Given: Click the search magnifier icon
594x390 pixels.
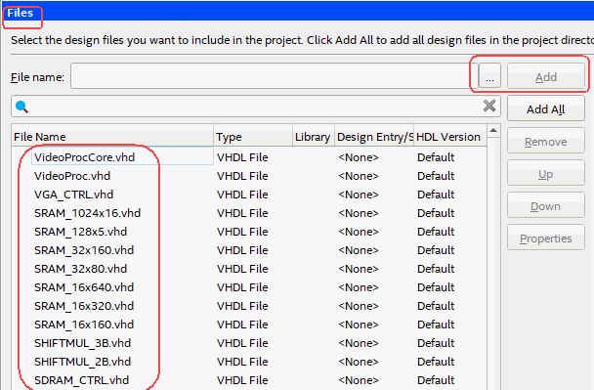Looking at the screenshot, I should tap(21, 107).
